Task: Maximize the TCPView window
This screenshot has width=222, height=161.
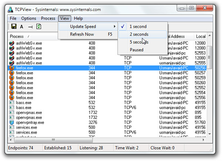Action: pyautogui.click(x=191, y=8)
